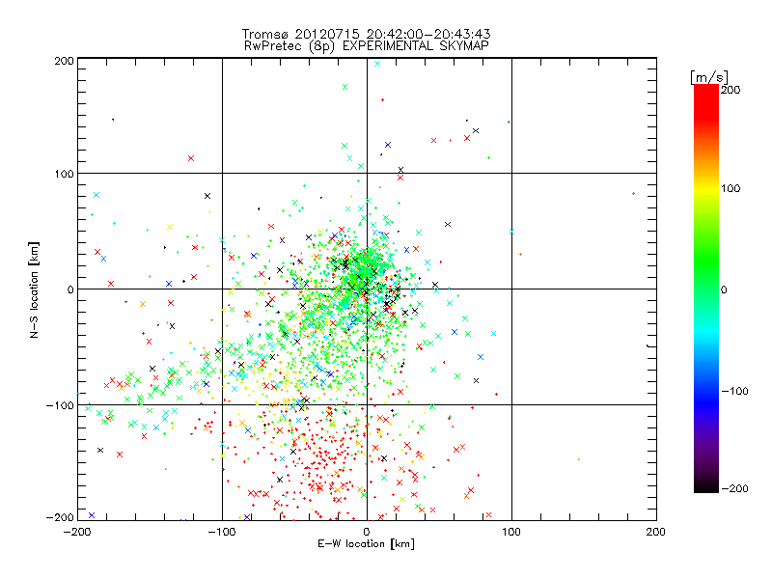
Task: Click the 'N-S location [km]' axis label
Action: click(34, 289)
